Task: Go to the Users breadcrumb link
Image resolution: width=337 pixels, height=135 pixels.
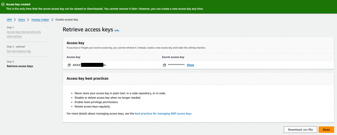Action: click(x=21, y=20)
